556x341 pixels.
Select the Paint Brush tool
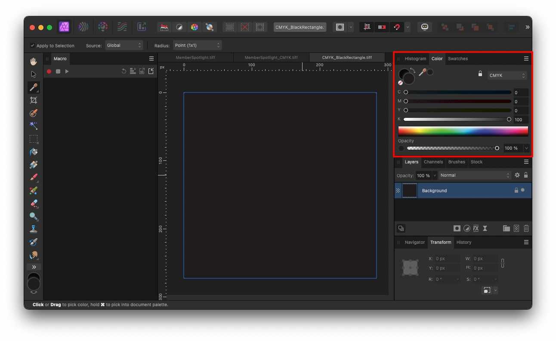(x=34, y=178)
